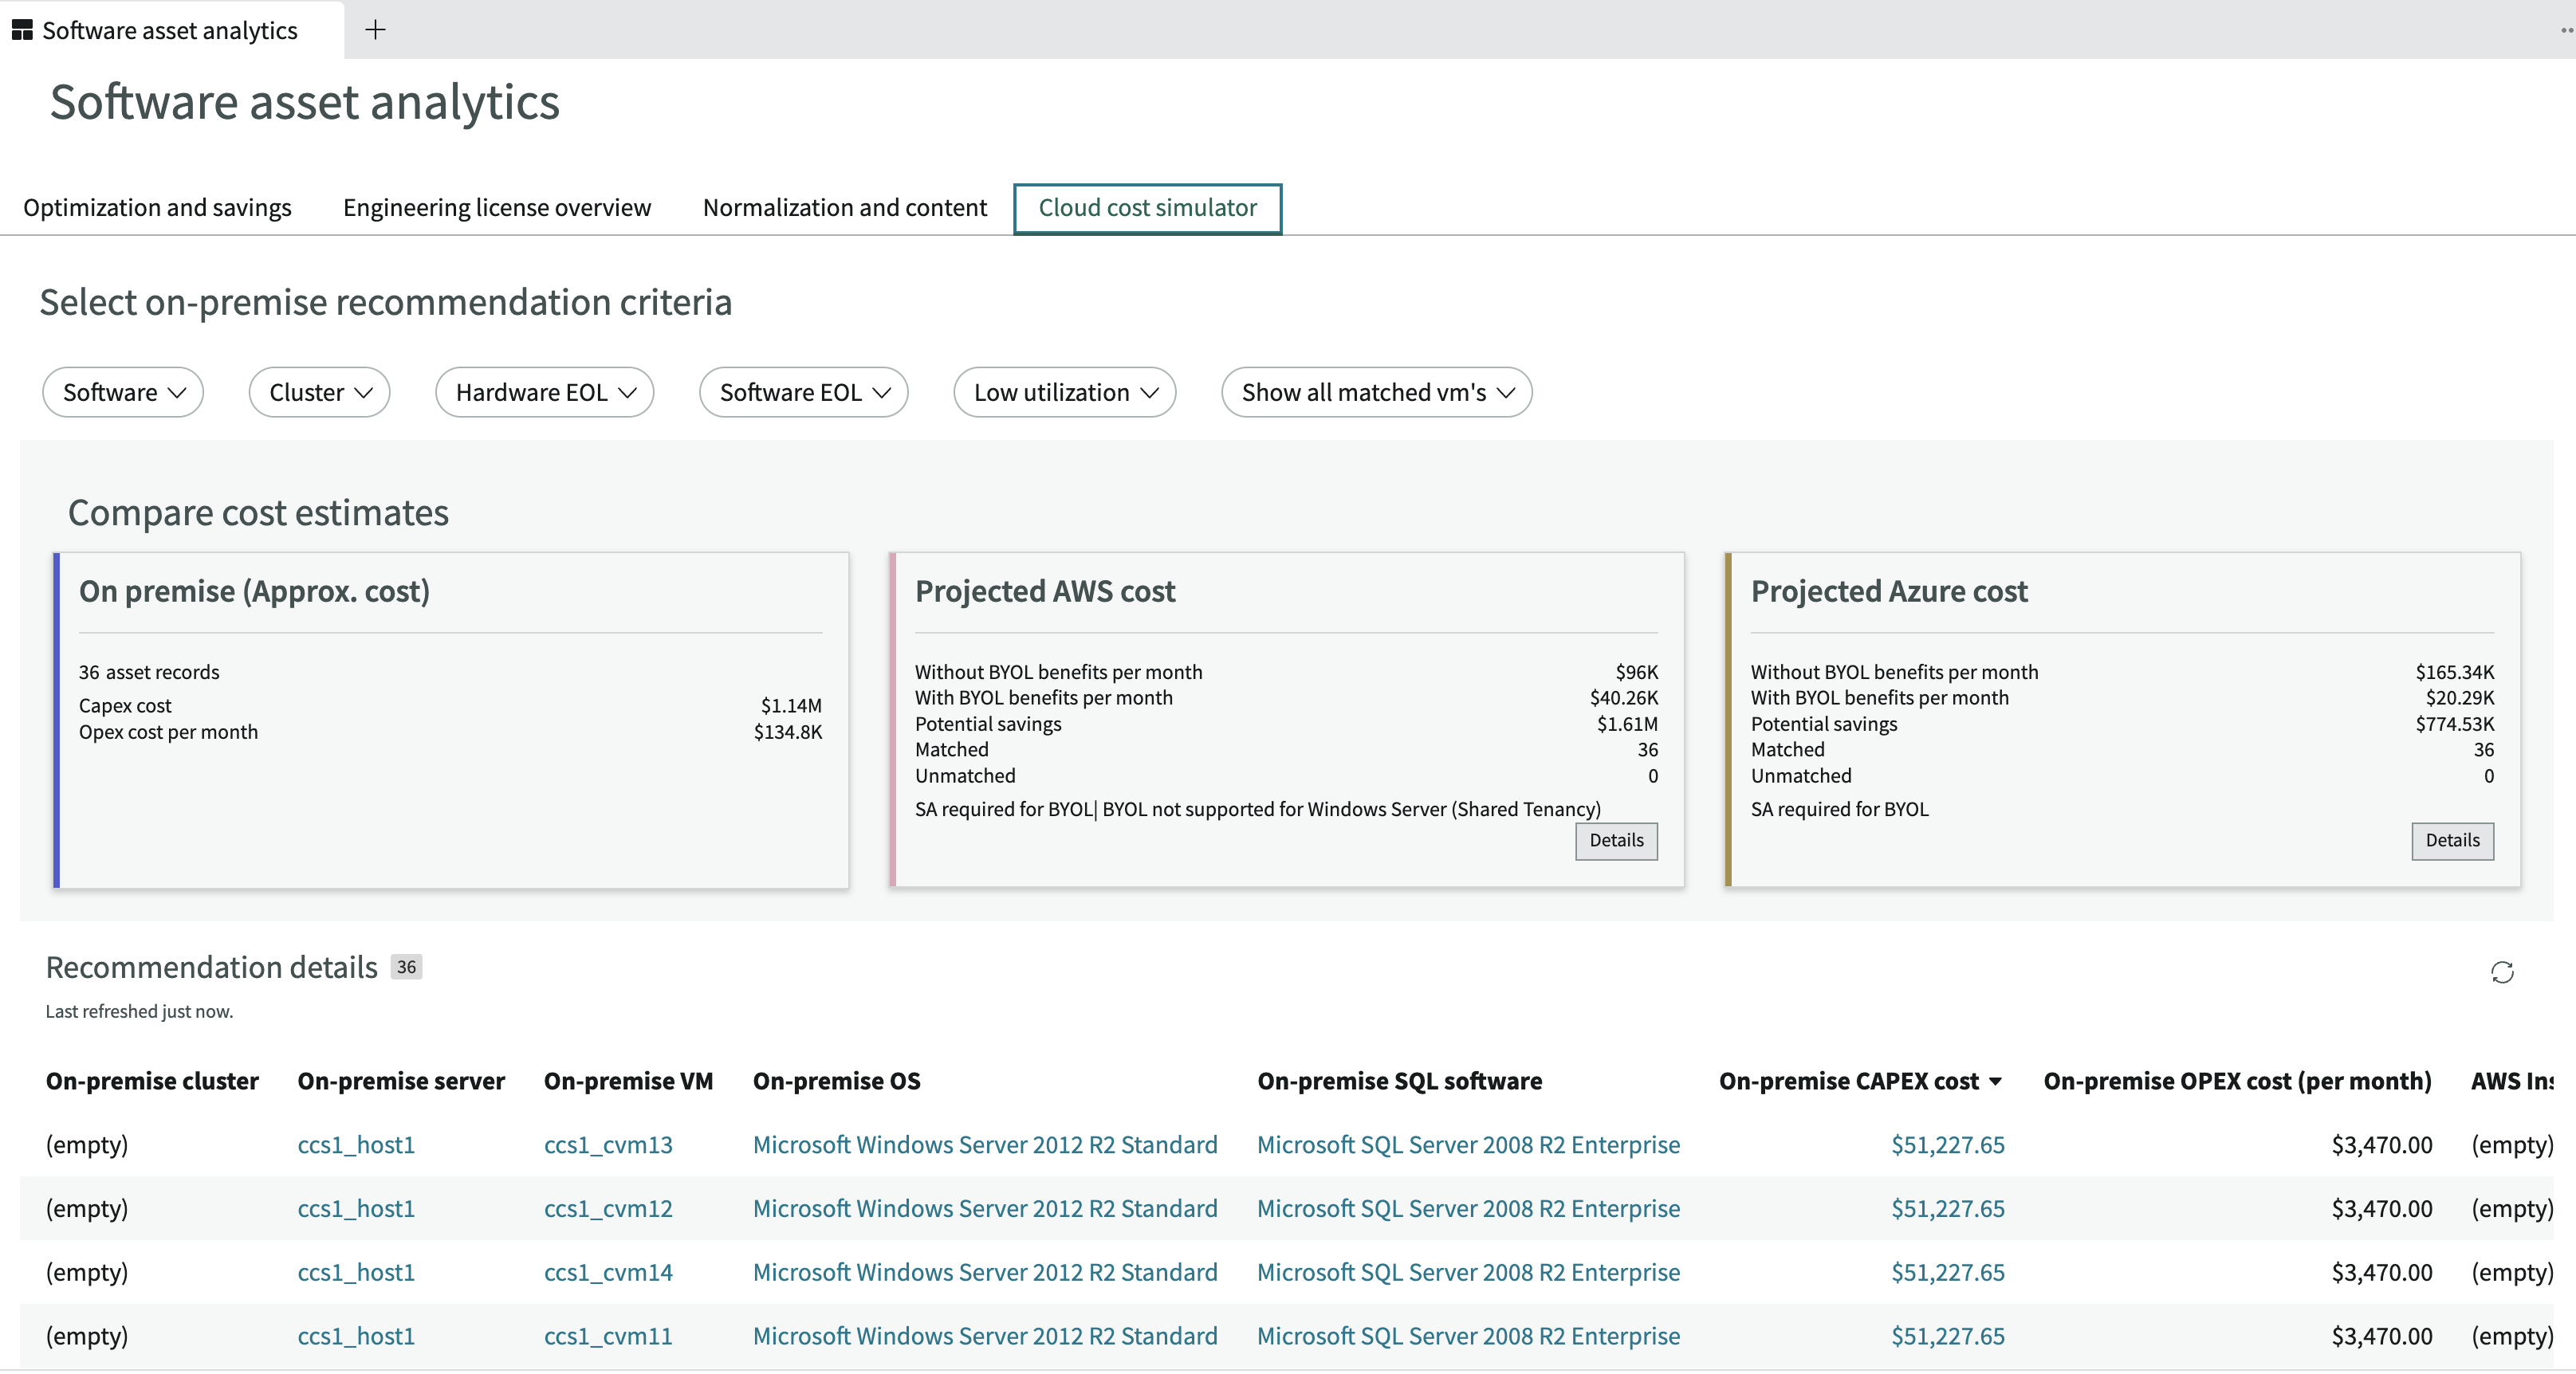The image size is (2576, 1374).
Task: Select the Cloud cost simulator tab
Action: click(x=1147, y=208)
